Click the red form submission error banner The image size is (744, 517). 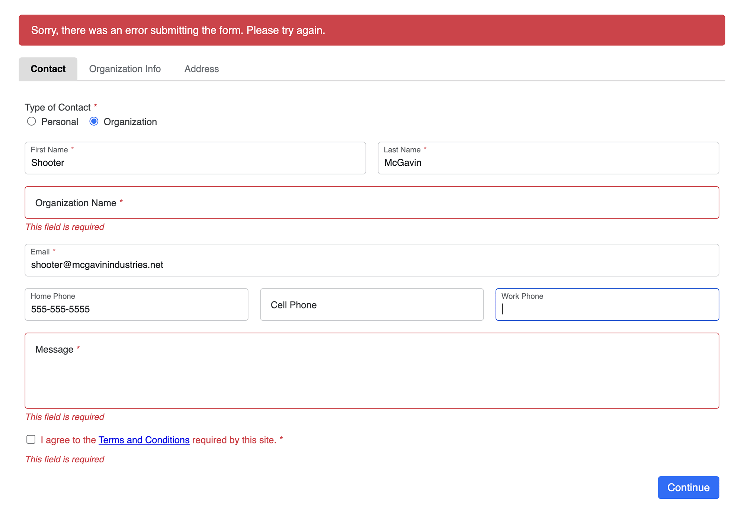pyautogui.click(x=371, y=30)
